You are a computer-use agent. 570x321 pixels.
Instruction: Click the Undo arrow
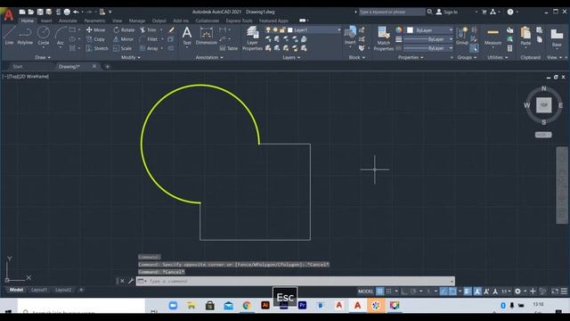tap(76, 12)
